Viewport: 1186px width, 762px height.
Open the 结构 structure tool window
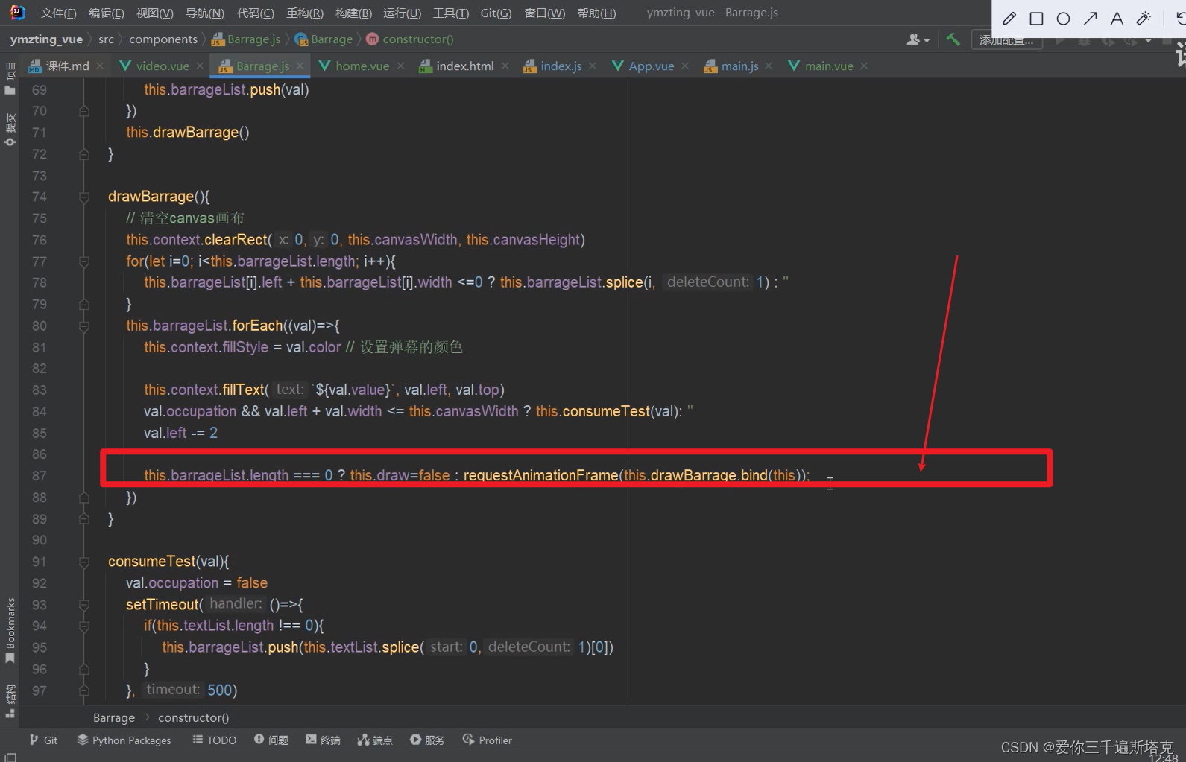[10, 701]
